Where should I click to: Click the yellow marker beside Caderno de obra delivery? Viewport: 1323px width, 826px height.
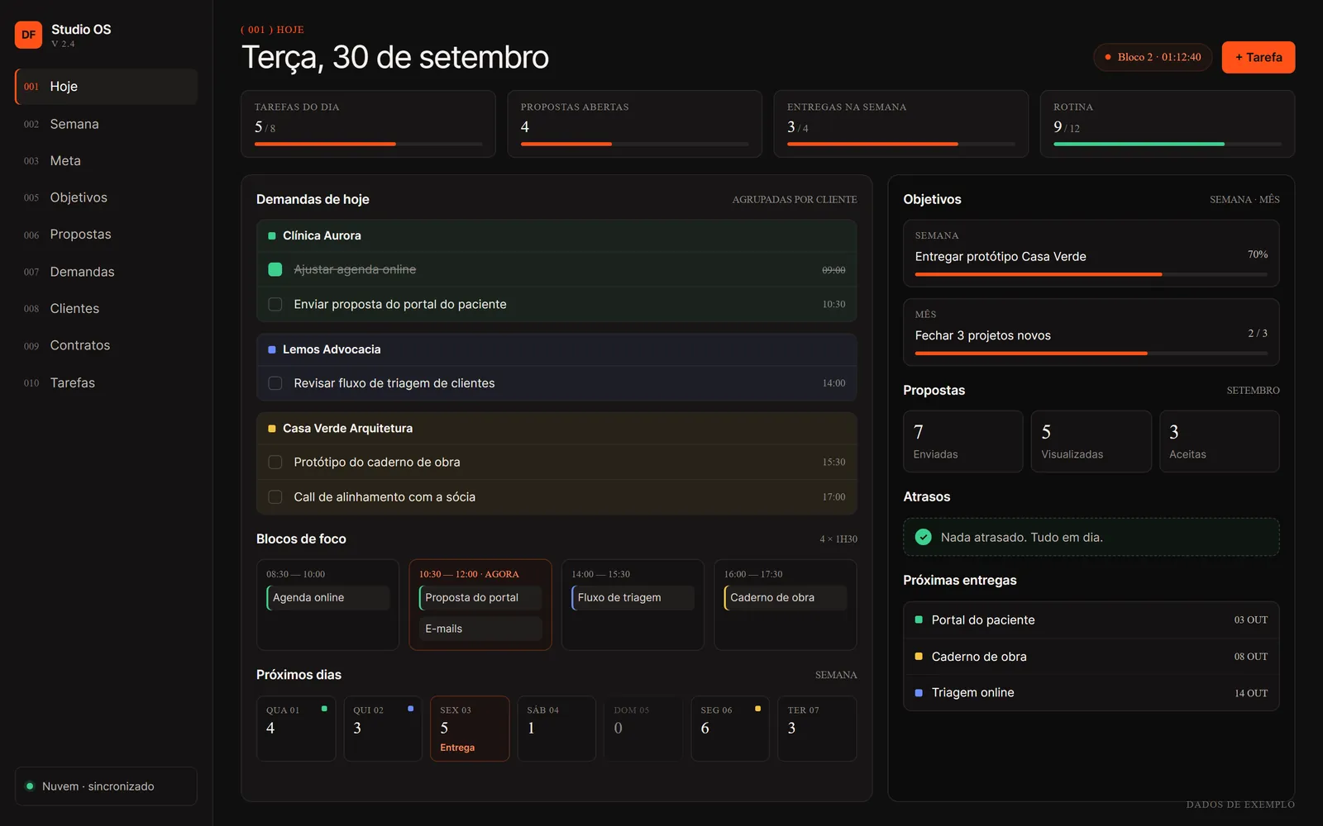tap(919, 656)
